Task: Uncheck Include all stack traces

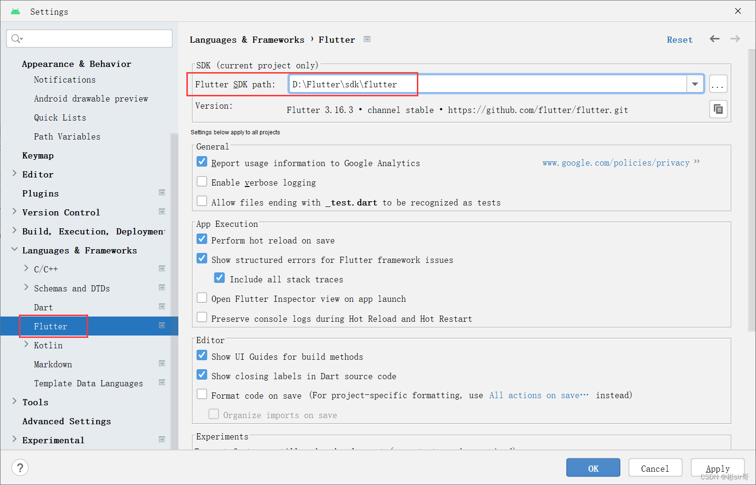Action: pos(220,278)
